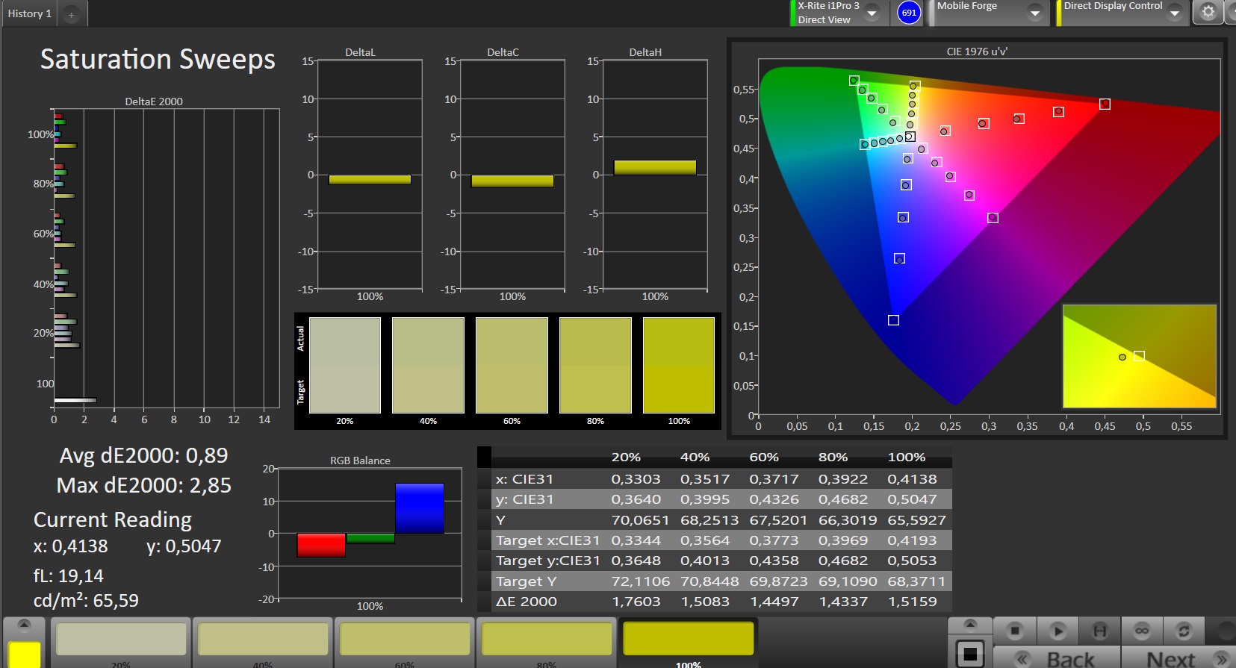The height and width of the screenshot is (668, 1236).
Task: Click the large black square stop icon
Action: coord(970,655)
